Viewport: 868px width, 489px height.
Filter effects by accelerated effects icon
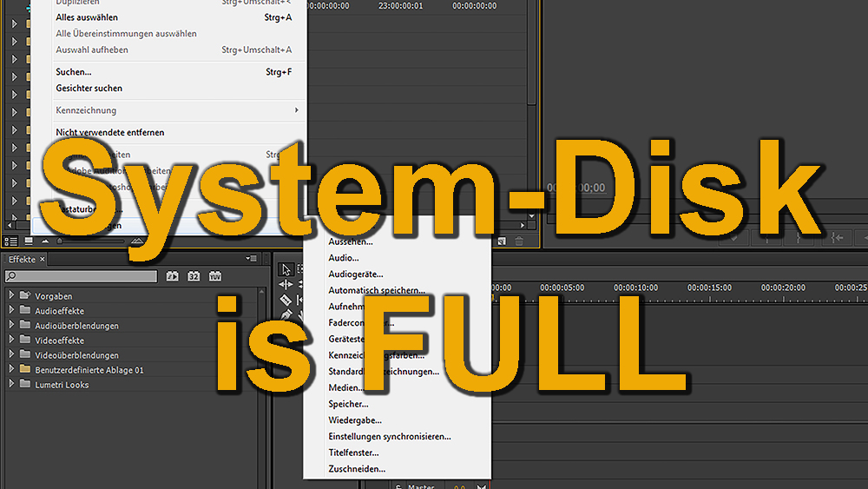(172, 276)
